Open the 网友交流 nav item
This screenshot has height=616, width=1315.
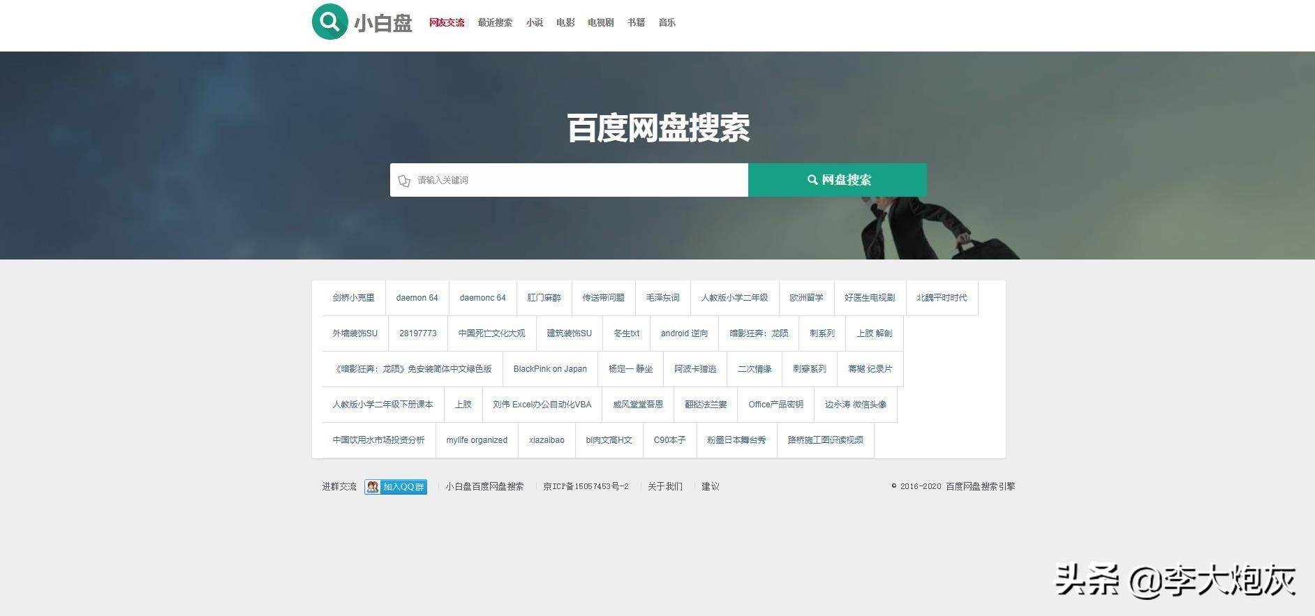(447, 22)
